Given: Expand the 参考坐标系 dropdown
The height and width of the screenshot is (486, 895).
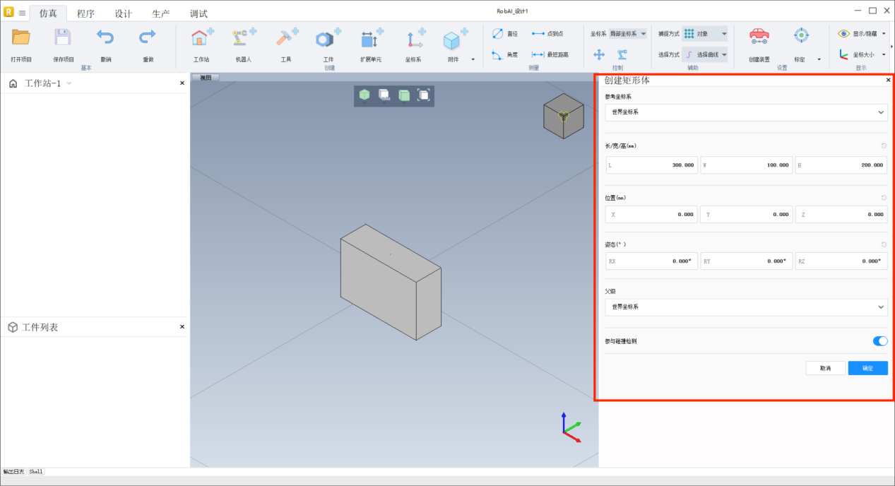Looking at the screenshot, I should pyautogui.click(x=746, y=112).
